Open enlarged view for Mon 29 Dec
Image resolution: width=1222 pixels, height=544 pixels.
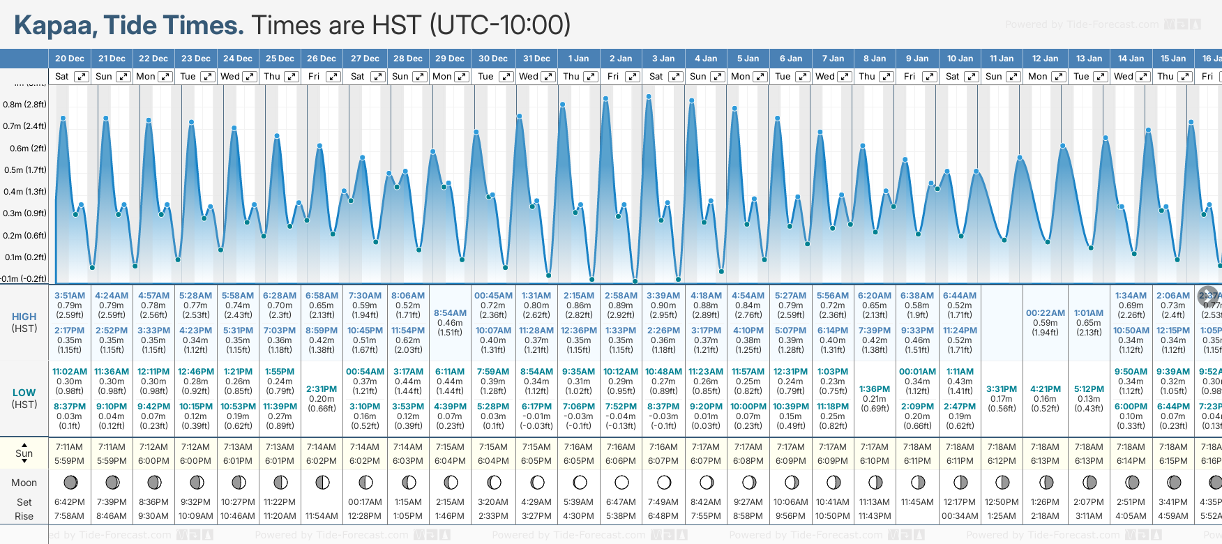tap(461, 77)
